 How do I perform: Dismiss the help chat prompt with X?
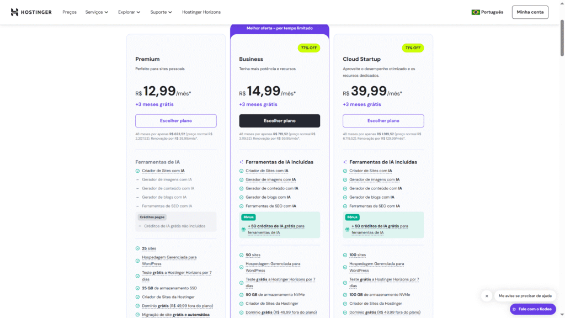tap(487, 296)
